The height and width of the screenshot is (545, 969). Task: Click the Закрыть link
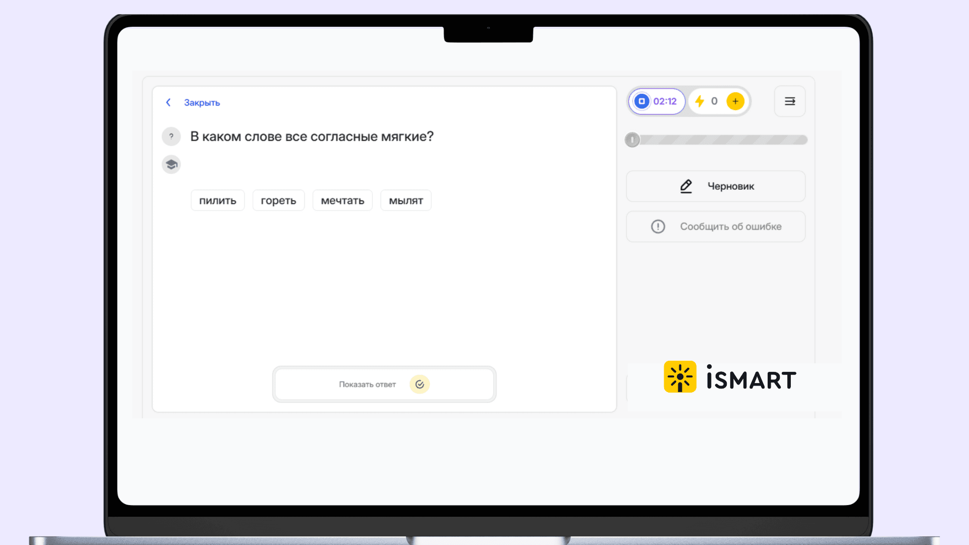tap(202, 102)
